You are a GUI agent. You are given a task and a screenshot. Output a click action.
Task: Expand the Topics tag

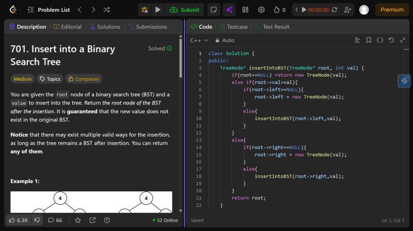click(50, 79)
